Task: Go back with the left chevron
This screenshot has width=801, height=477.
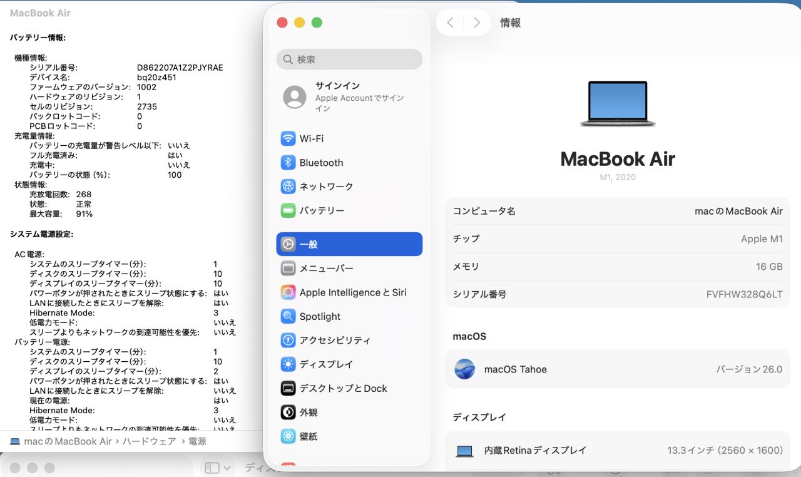Action: [x=450, y=23]
